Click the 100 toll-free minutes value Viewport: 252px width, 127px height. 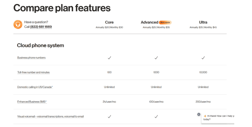[x=109, y=72]
